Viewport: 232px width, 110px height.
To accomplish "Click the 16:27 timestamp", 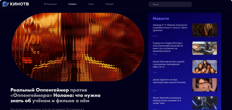I will tap(155, 91).
